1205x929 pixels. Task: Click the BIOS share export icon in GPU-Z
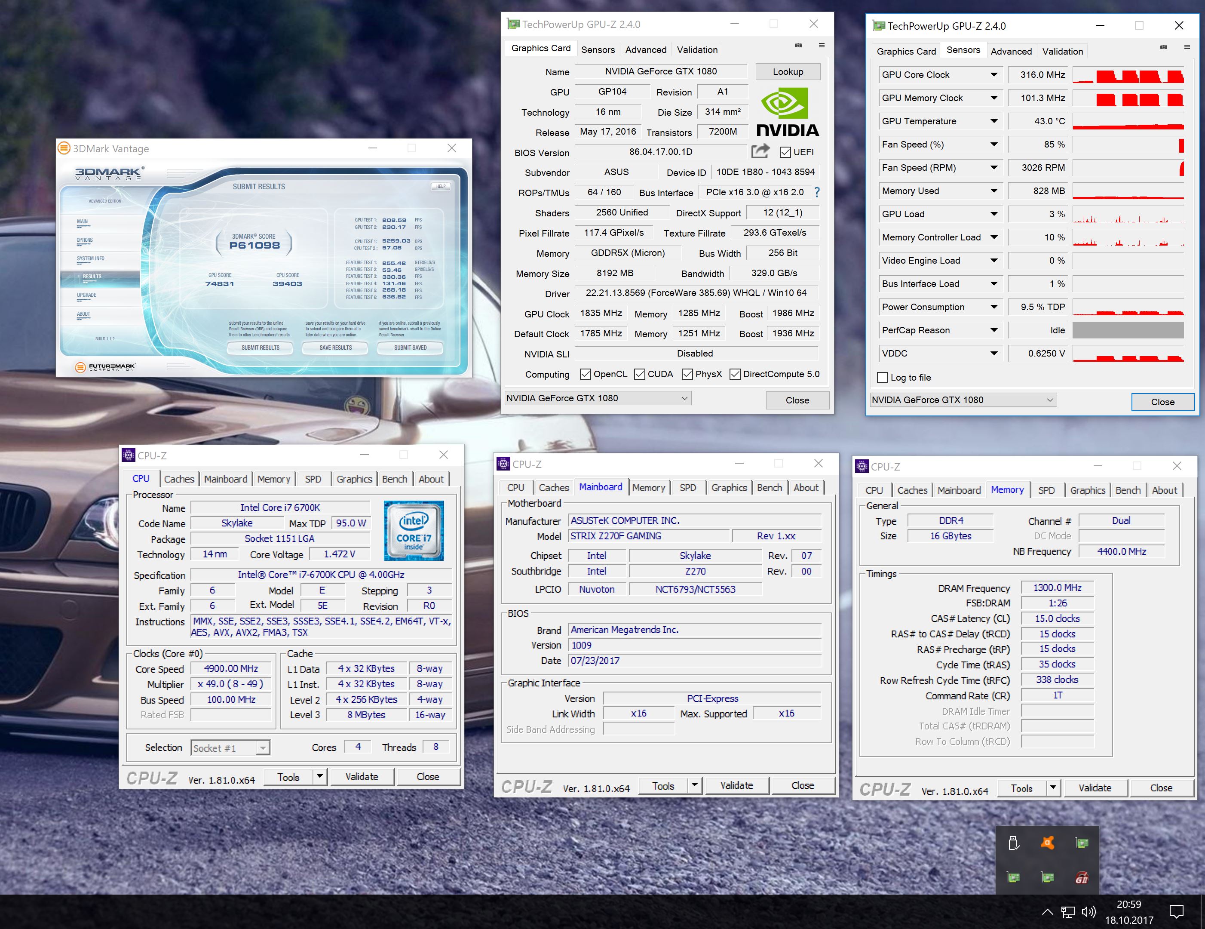(x=760, y=151)
